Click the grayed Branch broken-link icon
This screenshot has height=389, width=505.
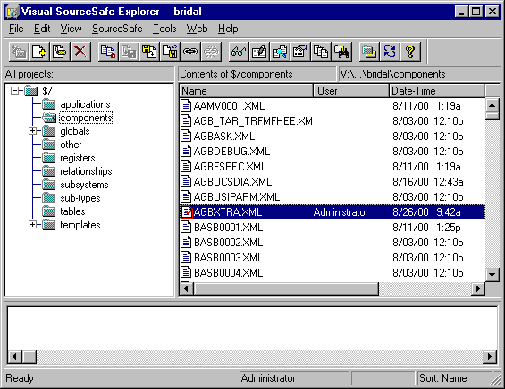211,52
